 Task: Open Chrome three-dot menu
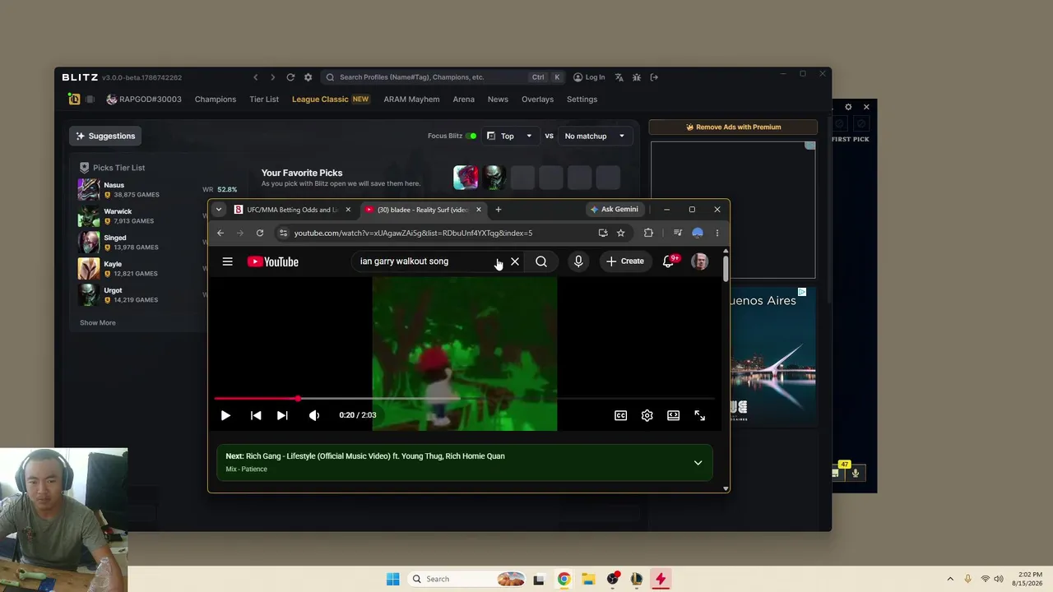717,233
